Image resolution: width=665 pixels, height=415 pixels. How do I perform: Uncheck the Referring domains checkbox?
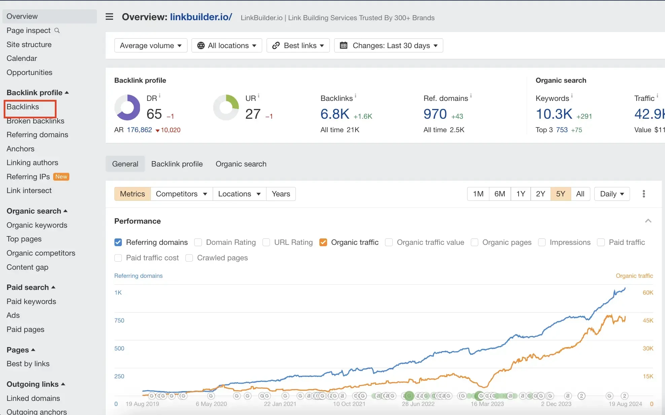[118, 242]
